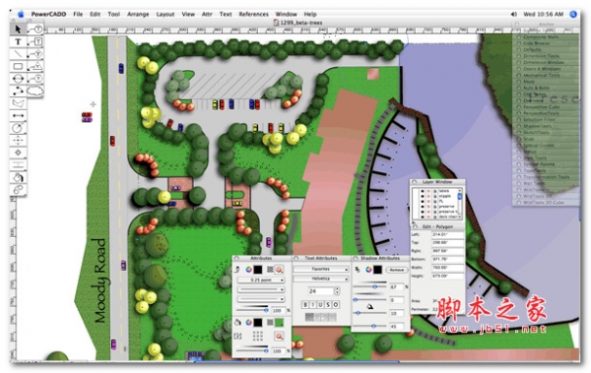Click Remove button in Shadow Attributes

397,270
